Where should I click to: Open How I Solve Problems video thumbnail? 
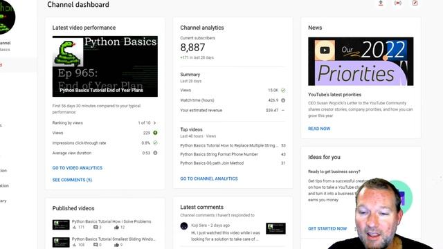61,225
